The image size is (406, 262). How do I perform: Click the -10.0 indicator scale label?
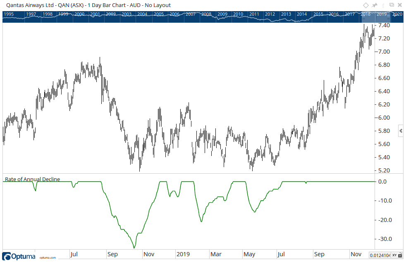(385, 201)
